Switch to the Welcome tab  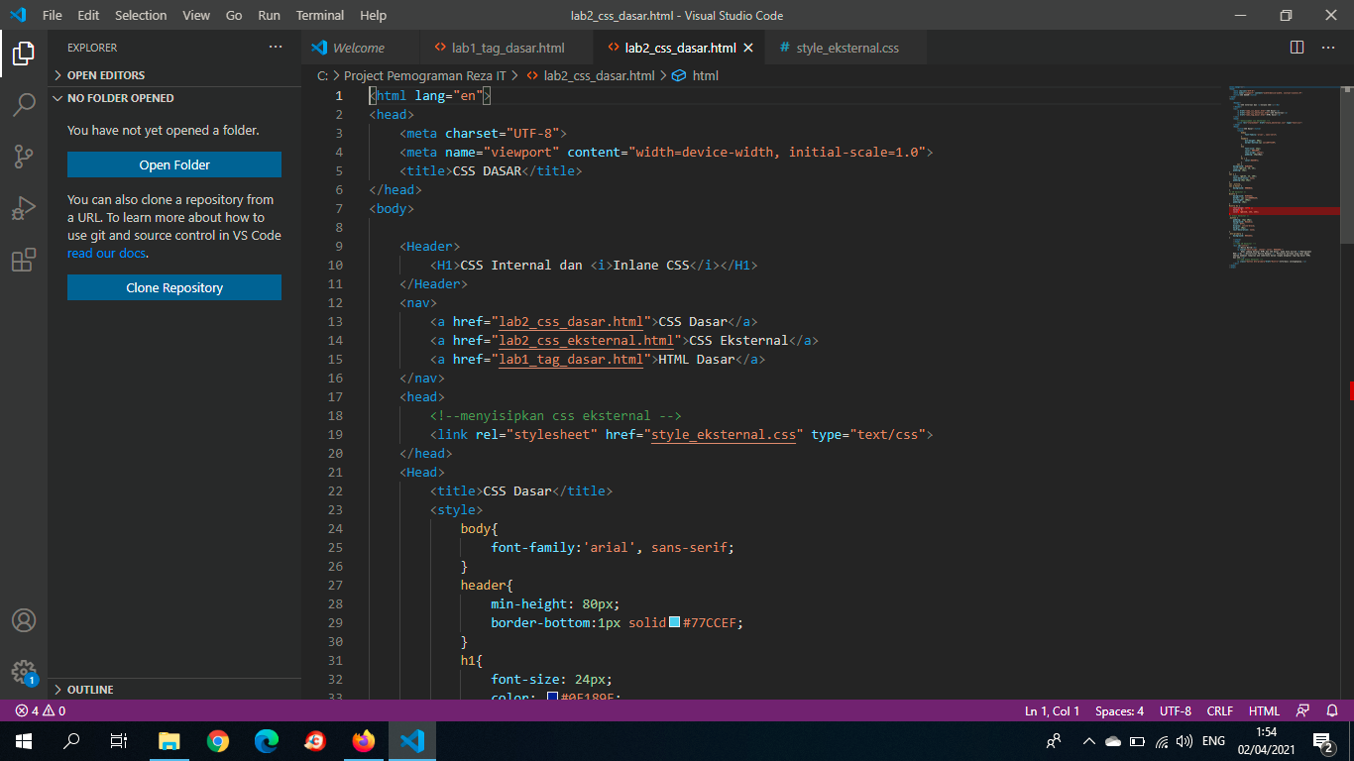358,48
